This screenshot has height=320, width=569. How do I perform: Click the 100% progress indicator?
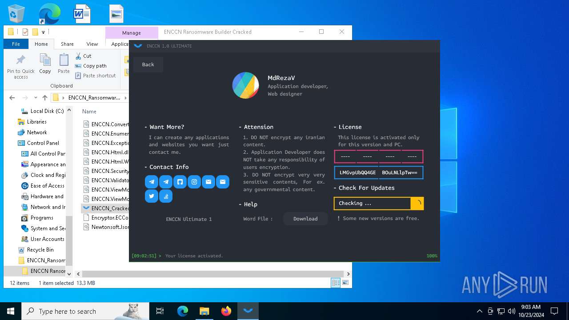[x=432, y=256]
